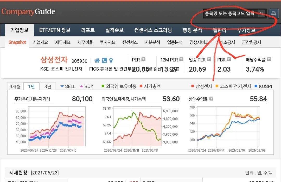
Task: Click the help icon next to 12M PER
Action: pos(181,59)
